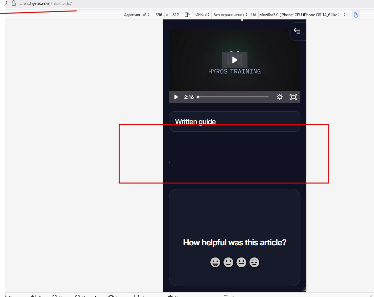
Task: Click the docs.hyros.com/misc-ads/ URL field
Action: click(x=46, y=4)
